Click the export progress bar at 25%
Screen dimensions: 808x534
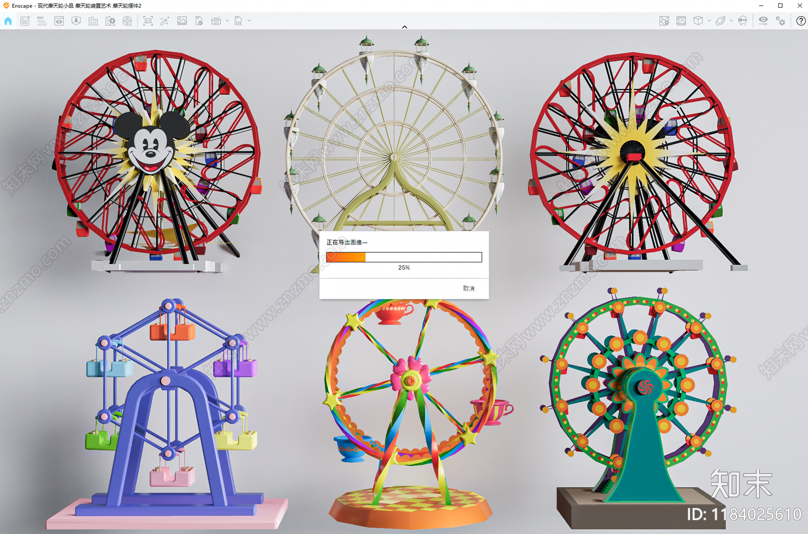click(x=404, y=257)
